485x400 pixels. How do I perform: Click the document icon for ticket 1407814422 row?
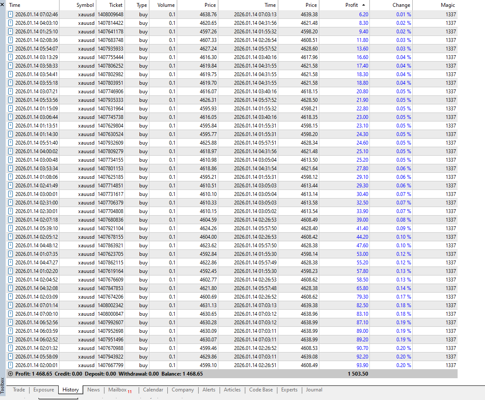click(x=11, y=23)
